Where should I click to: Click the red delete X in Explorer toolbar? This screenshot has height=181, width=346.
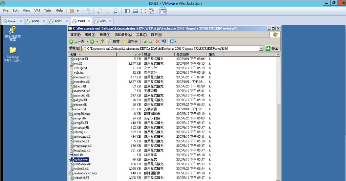click(x=157, y=41)
